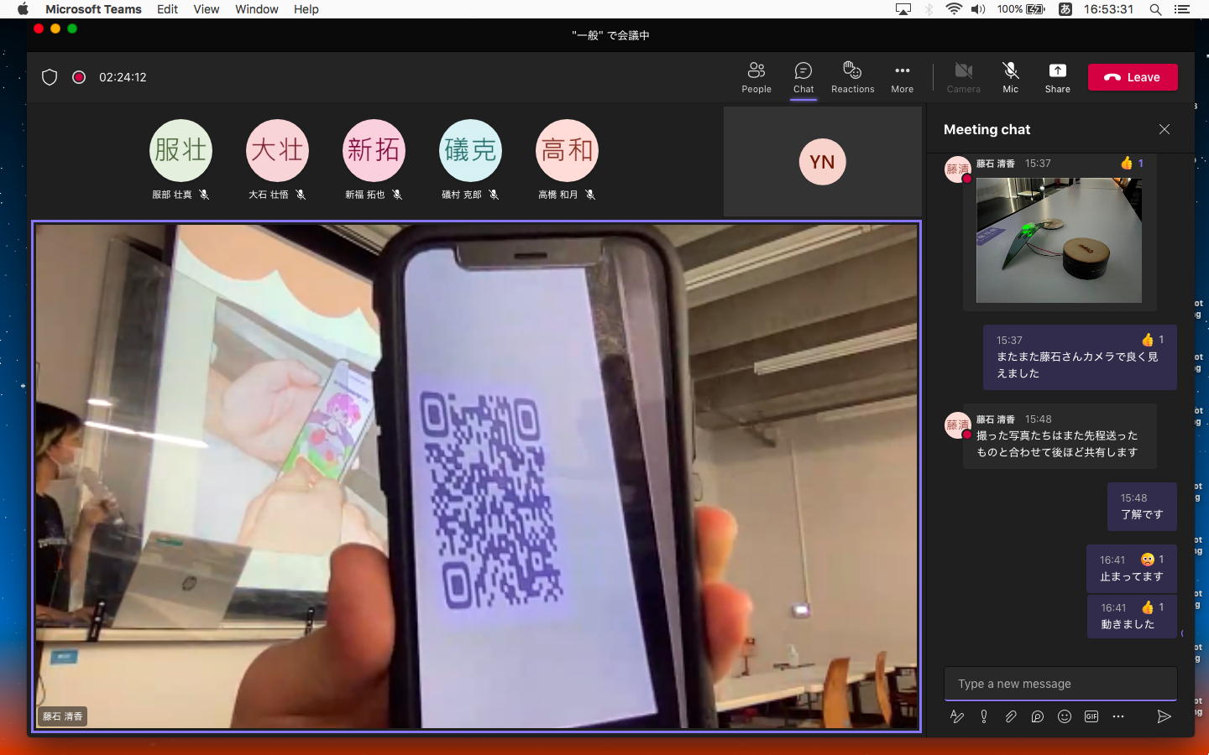Click the Meeting chat heading

pyautogui.click(x=987, y=129)
